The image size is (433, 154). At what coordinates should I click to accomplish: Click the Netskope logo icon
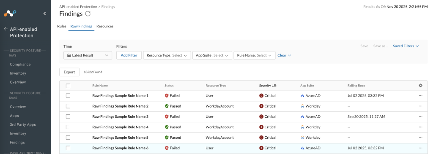click(x=10, y=13)
